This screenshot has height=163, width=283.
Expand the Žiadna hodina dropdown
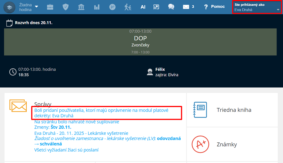(28, 7)
